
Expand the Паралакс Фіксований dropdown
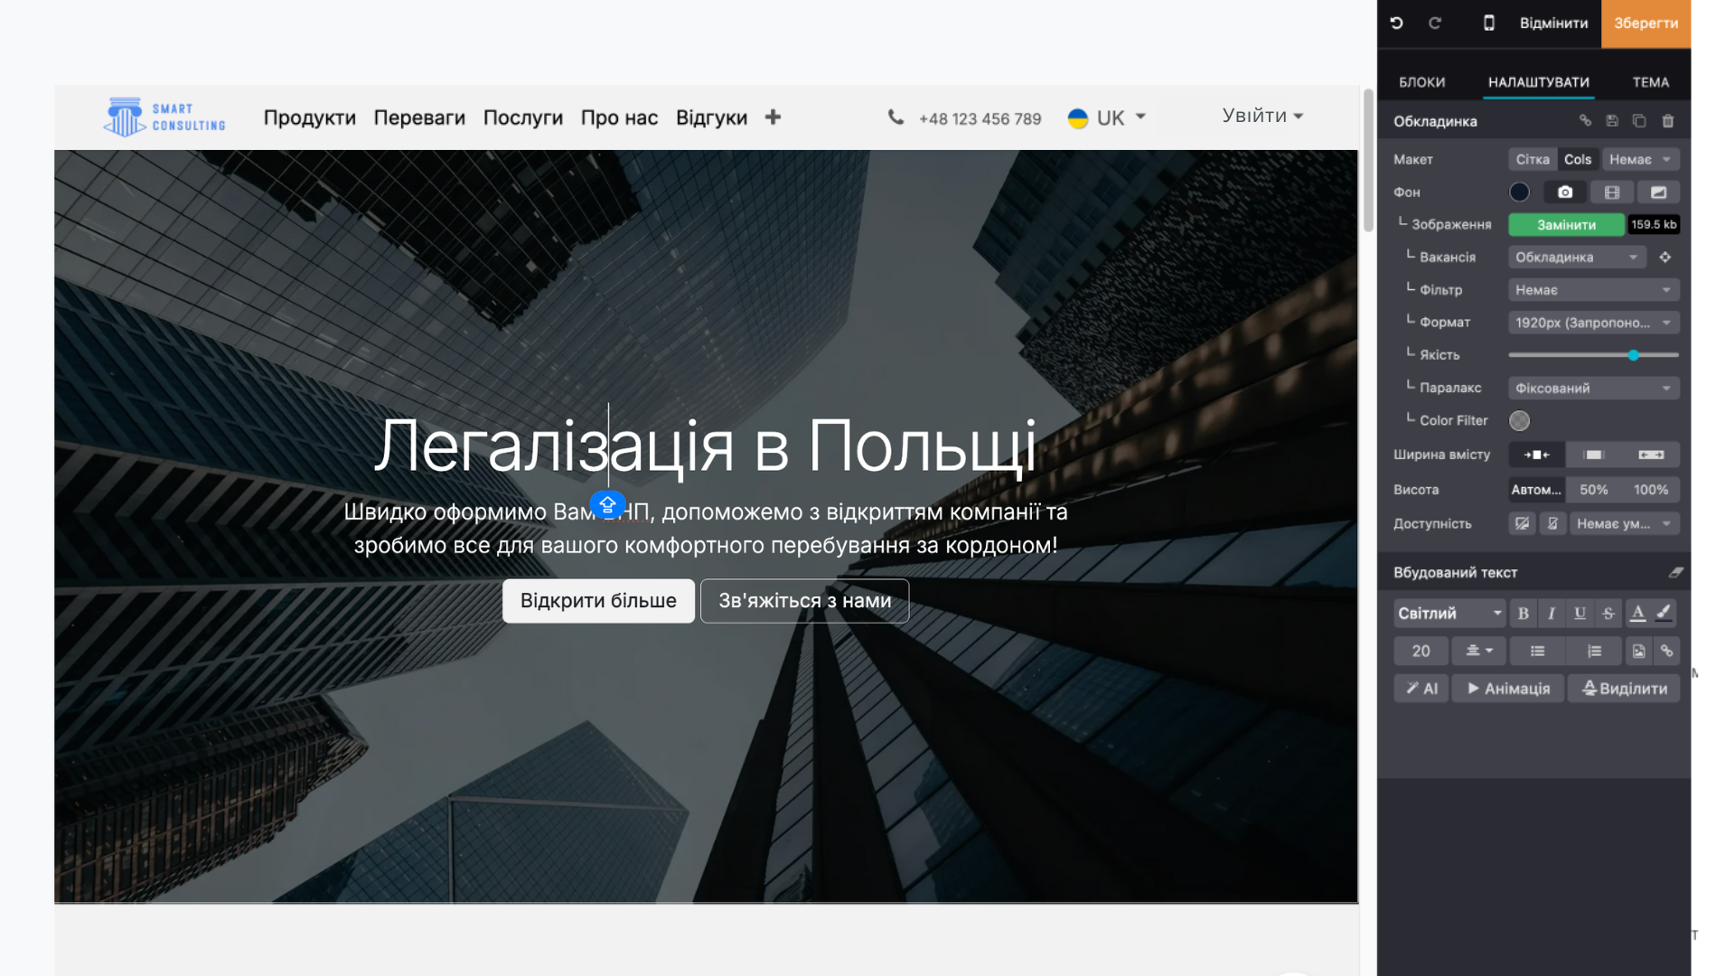click(1592, 389)
